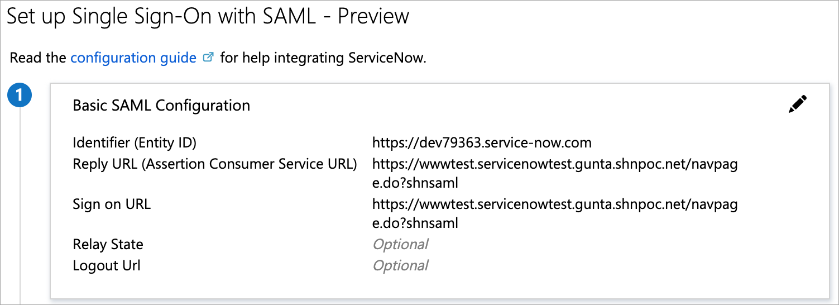This screenshot has width=839, height=305.
Task: Click the 'Preview' word in the page title
Action: tap(373, 16)
